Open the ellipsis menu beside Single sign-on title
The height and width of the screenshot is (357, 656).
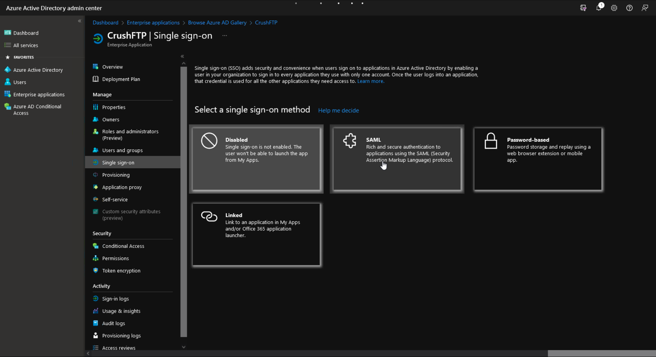(225, 36)
